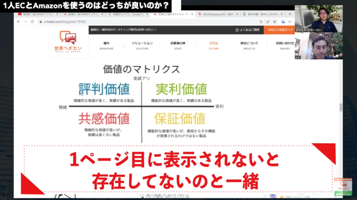The height and width of the screenshot is (200, 357).
Task: Close the active 価値を定義するマトリクス tab
Action: [192, 14]
